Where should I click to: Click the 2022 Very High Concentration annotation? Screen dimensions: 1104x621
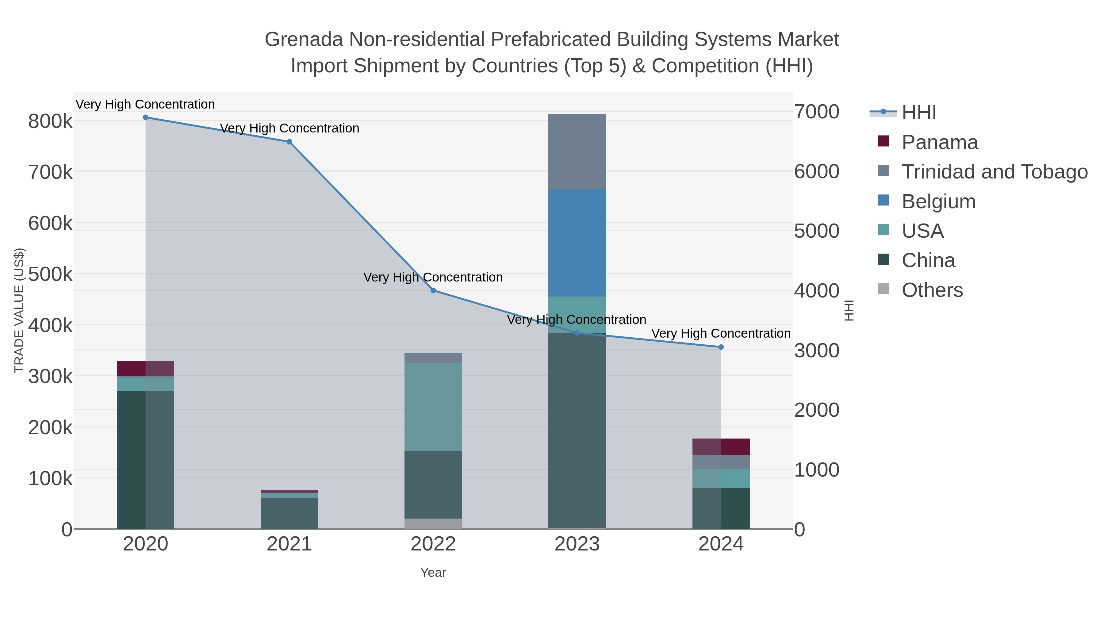coord(433,277)
